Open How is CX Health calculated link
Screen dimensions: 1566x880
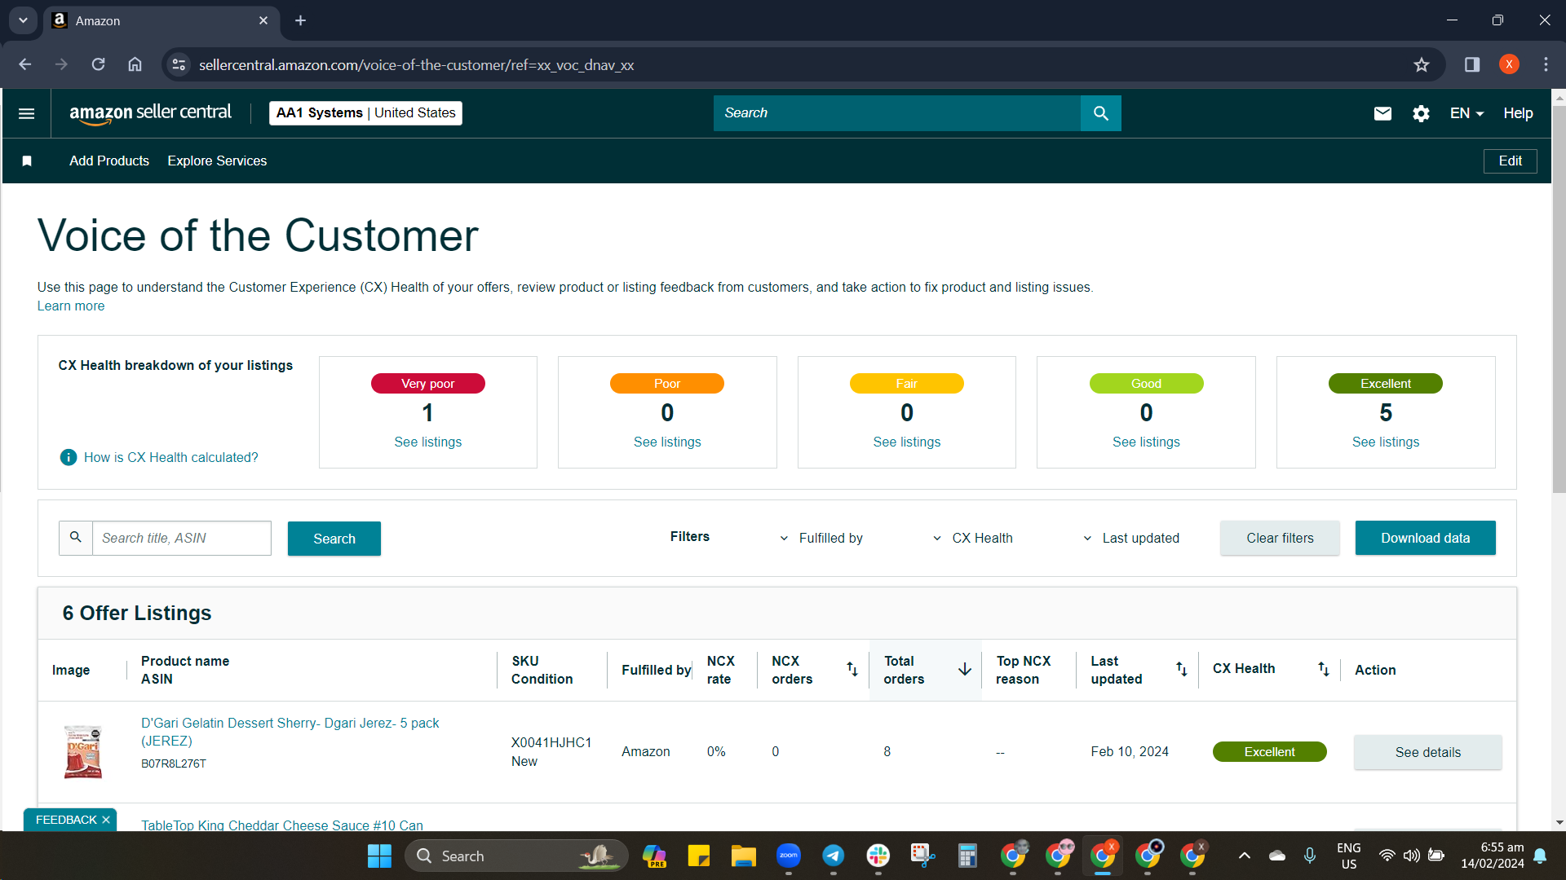click(x=170, y=457)
